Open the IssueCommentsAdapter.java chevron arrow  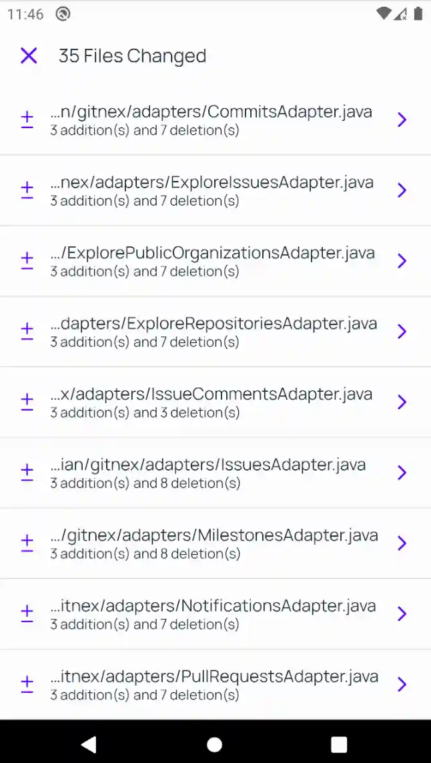point(402,403)
